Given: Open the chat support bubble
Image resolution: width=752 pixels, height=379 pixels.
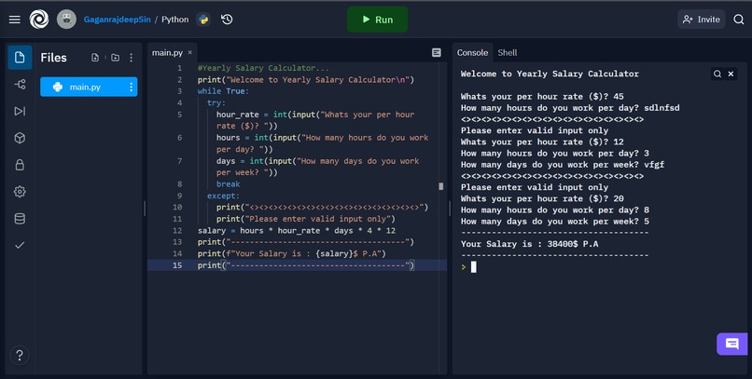Looking at the screenshot, I should tap(731, 344).
